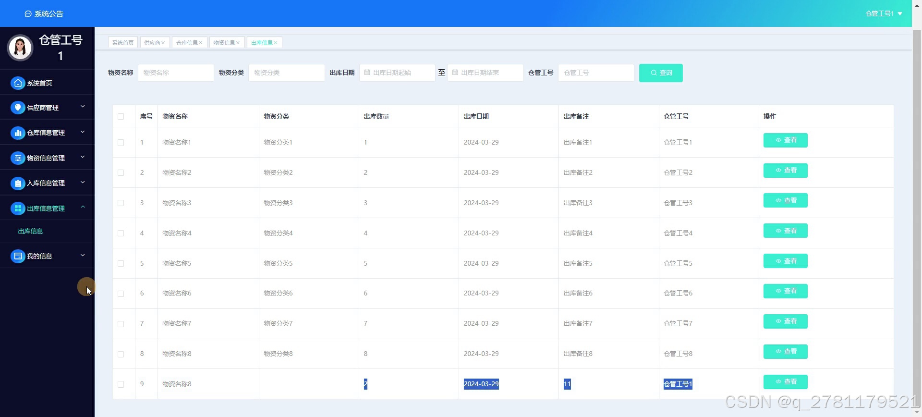Check the box for row 物资名称3
The height and width of the screenshot is (417, 922).
pos(121,203)
